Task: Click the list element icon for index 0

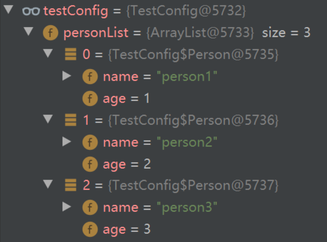Action: [x=70, y=54]
